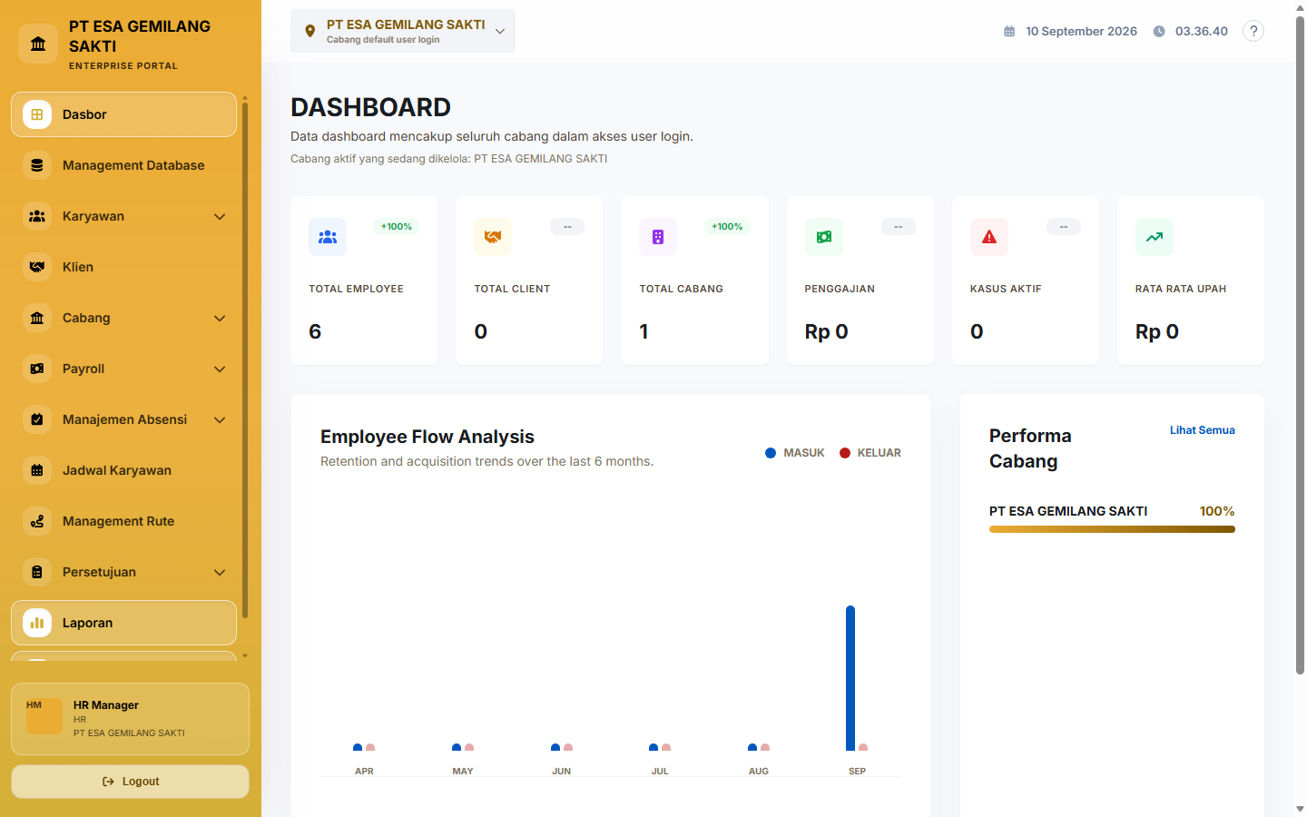Open the Jadwal Karyawan menu item

pos(123,470)
